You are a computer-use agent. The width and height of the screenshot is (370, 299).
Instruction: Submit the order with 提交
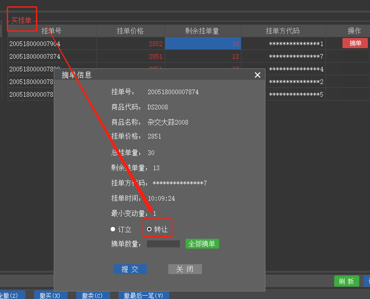click(130, 269)
